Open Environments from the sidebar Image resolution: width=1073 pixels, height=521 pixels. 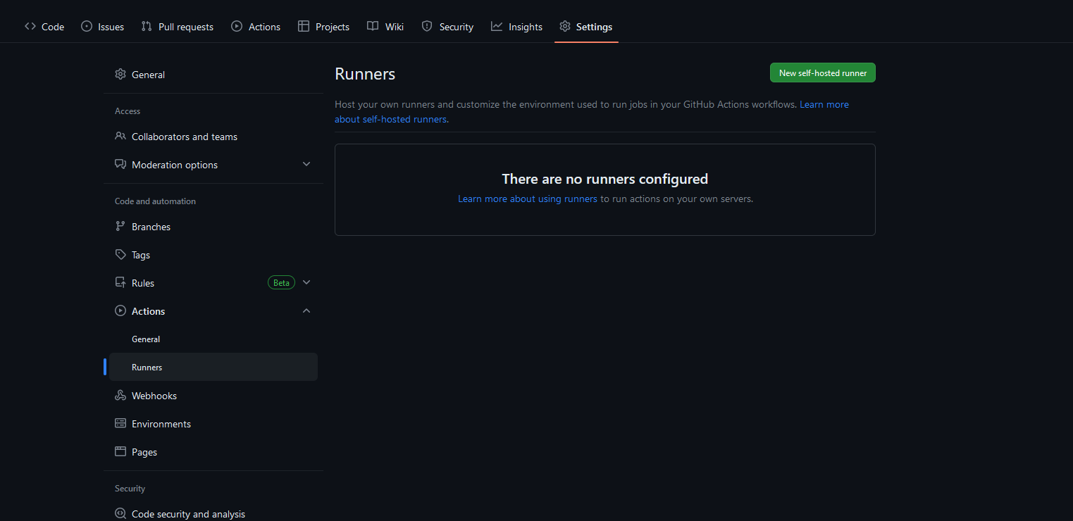(161, 423)
